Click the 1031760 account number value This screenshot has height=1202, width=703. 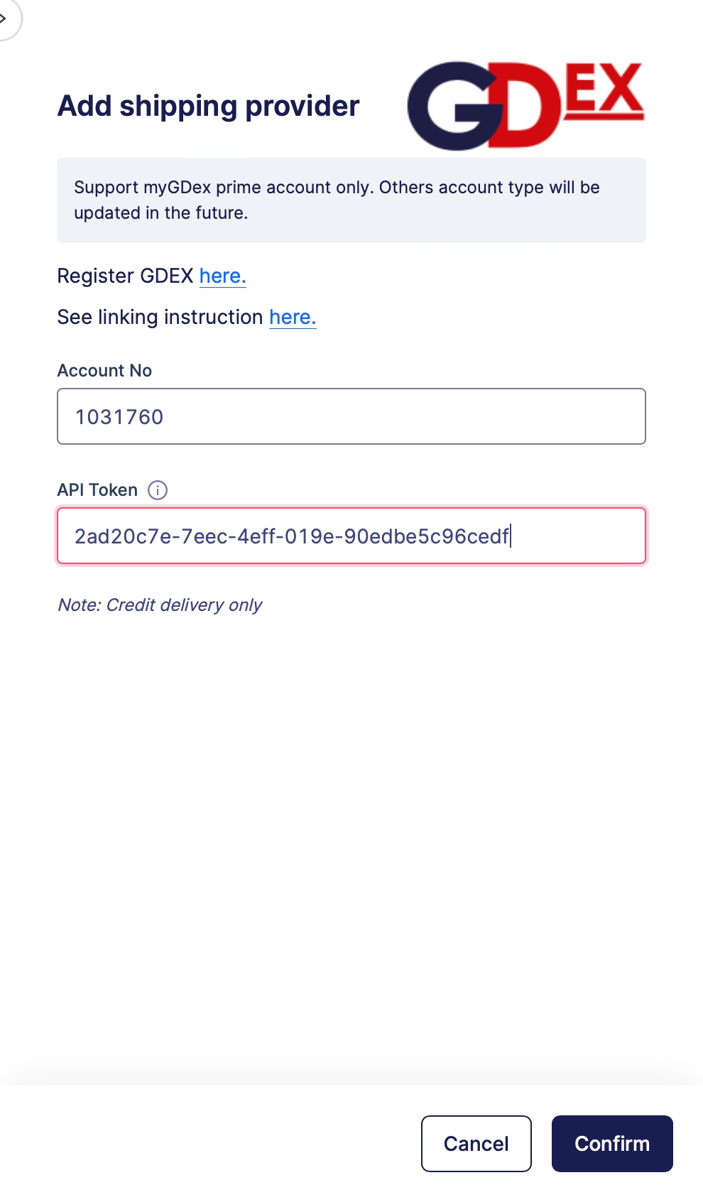click(x=119, y=417)
